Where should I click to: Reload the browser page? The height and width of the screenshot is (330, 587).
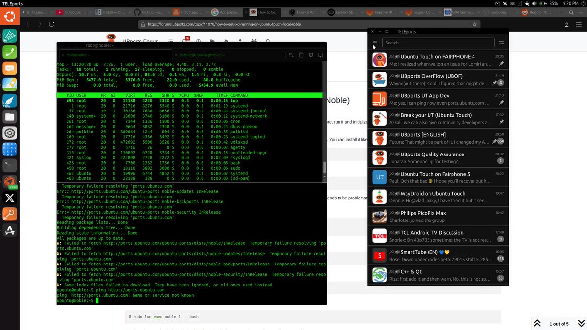[x=52, y=24]
